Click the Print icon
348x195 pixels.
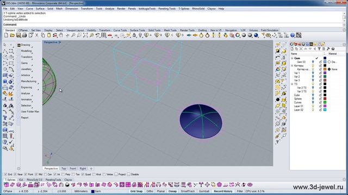tap(24, 35)
